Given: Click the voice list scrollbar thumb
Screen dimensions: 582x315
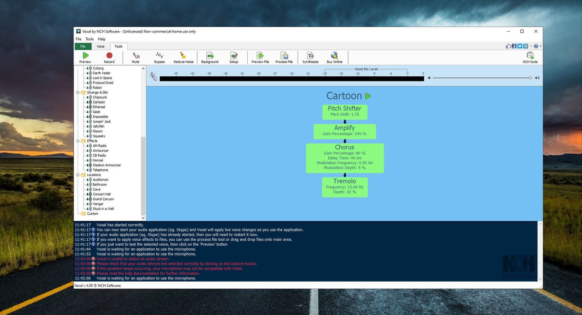Looking at the screenshot, I should coord(143,176).
